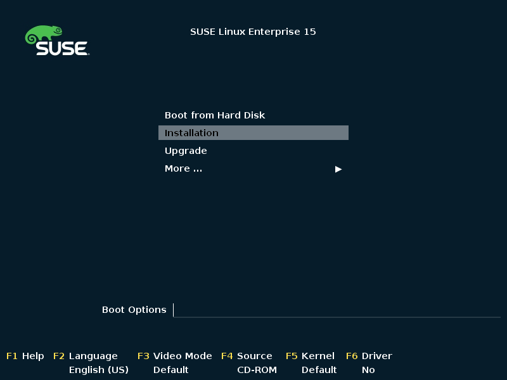Choose the highlighted Installation entry
Screen dimensions: 507x380
pos(191,133)
